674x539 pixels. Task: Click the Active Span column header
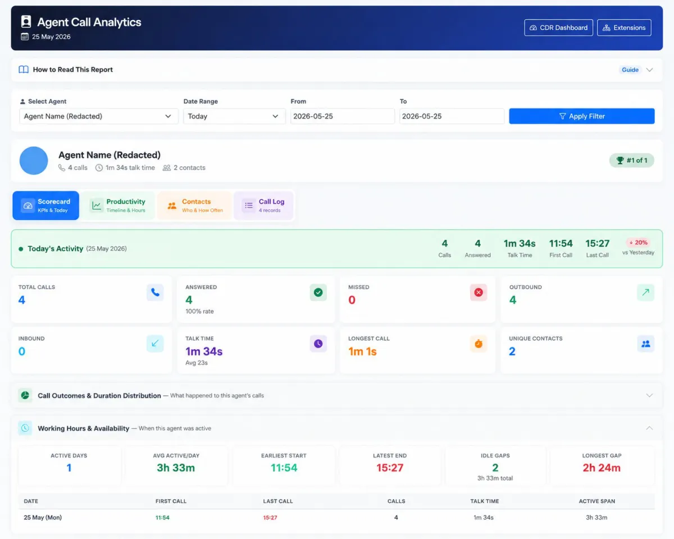click(597, 501)
